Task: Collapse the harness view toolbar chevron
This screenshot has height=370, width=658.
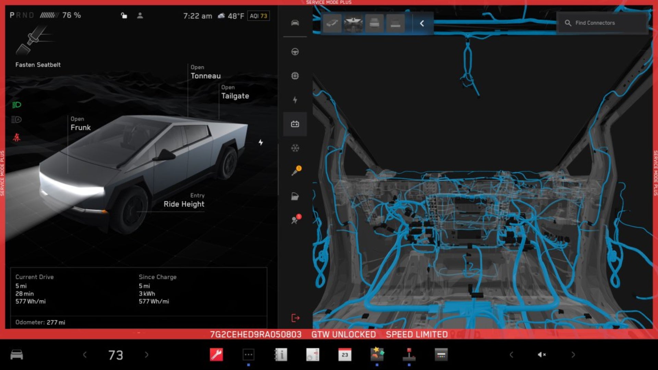Action: tap(422, 23)
